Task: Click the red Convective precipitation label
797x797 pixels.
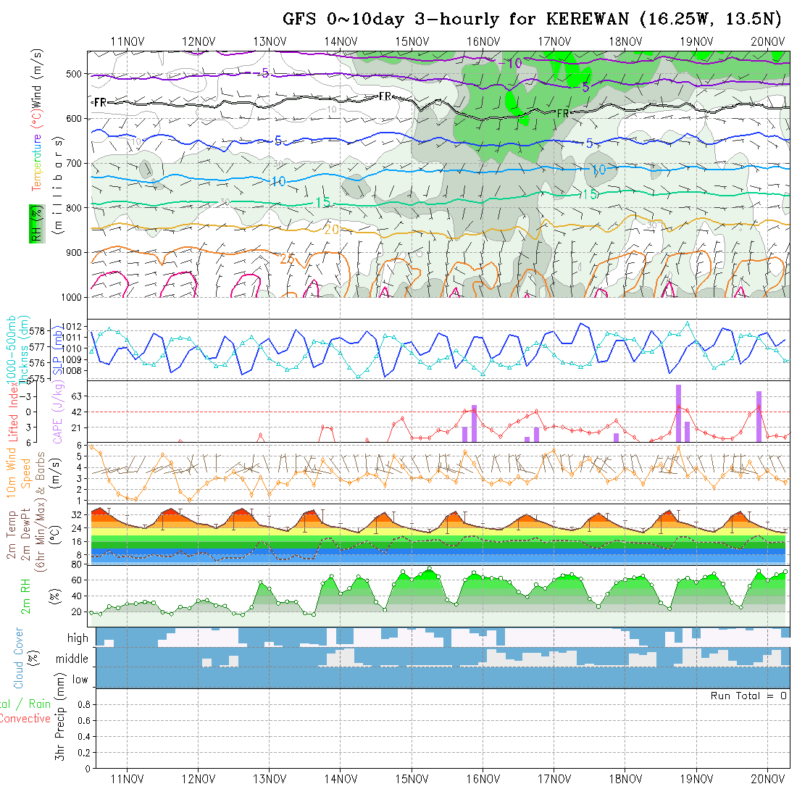Action: [x=25, y=719]
